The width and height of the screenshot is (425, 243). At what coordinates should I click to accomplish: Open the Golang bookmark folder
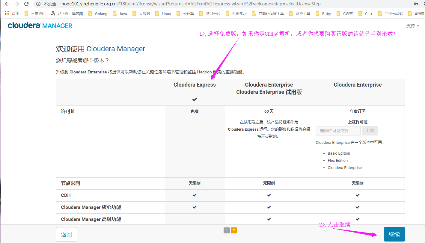pos(98,13)
